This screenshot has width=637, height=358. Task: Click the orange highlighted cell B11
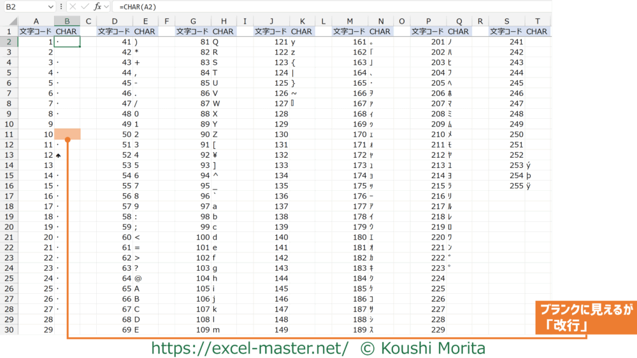coord(67,134)
